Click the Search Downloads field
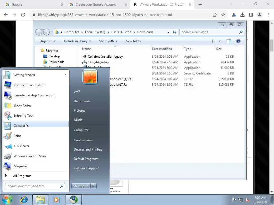274x205 pixels. pyautogui.click(x=212, y=32)
